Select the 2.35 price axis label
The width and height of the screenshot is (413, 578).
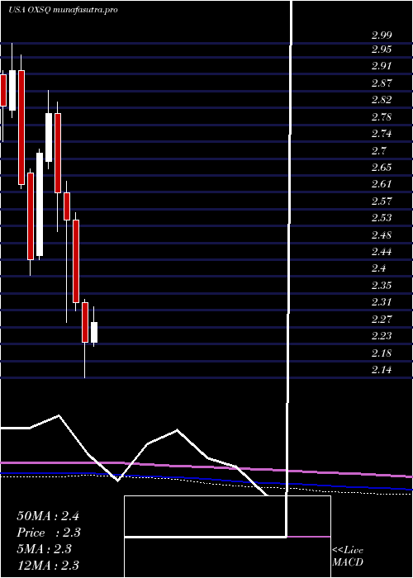pos(382,286)
